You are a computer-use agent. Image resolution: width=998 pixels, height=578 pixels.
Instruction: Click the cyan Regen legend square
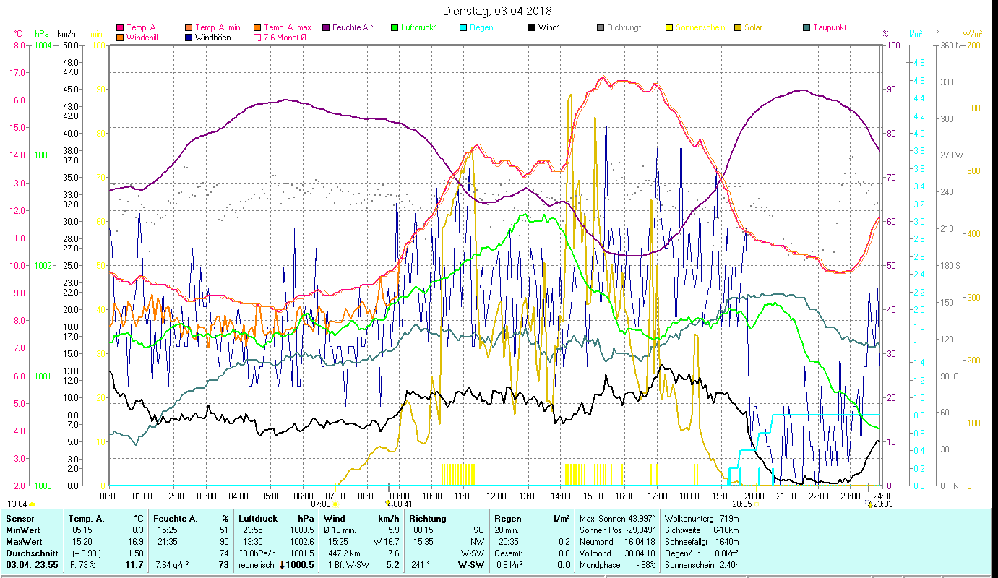463,28
